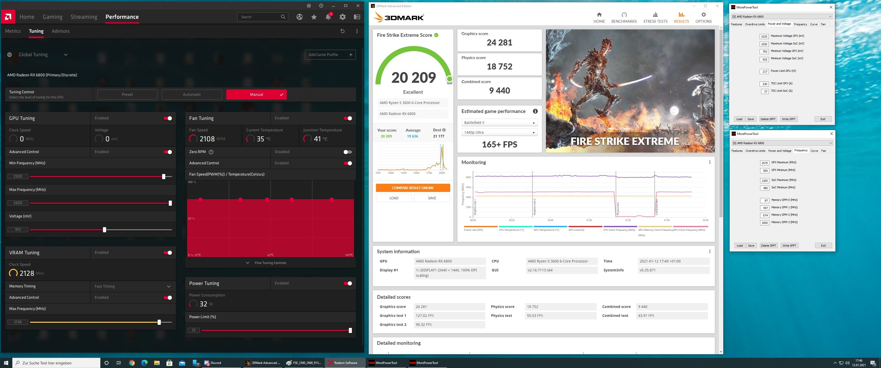Open 3DMark STRESS TESTS section
881x368 pixels.
coord(655,18)
